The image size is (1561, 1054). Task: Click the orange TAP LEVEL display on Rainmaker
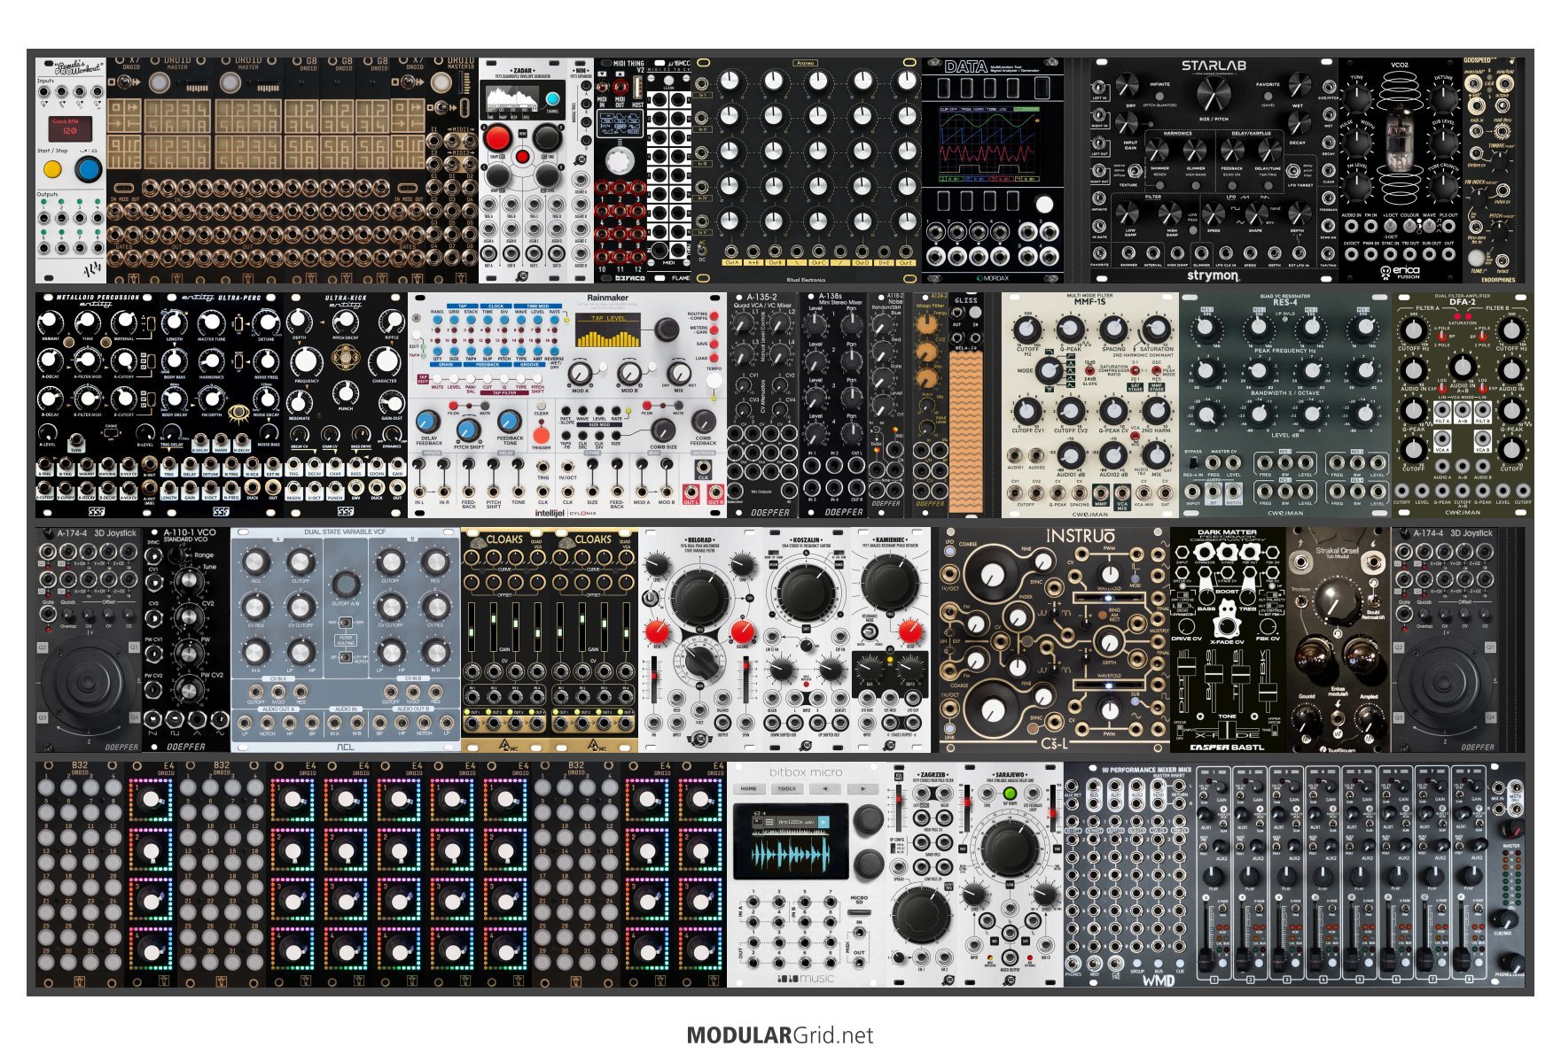[x=608, y=329]
